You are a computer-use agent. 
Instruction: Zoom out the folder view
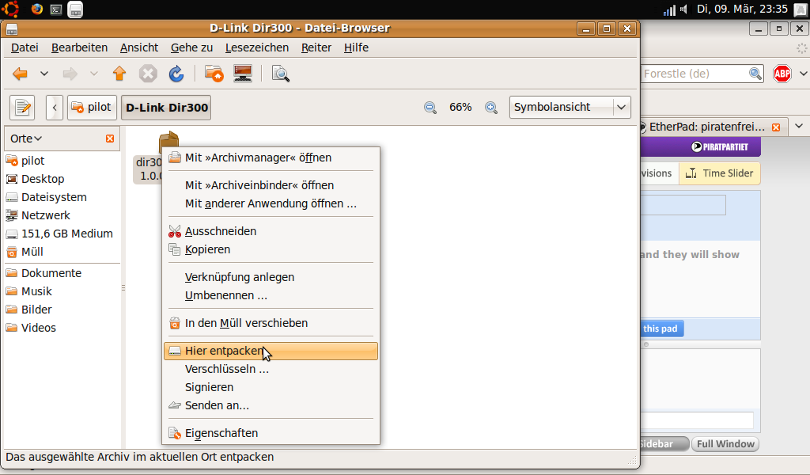tap(430, 108)
